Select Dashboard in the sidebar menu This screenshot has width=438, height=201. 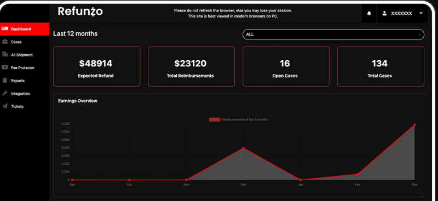point(25,29)
